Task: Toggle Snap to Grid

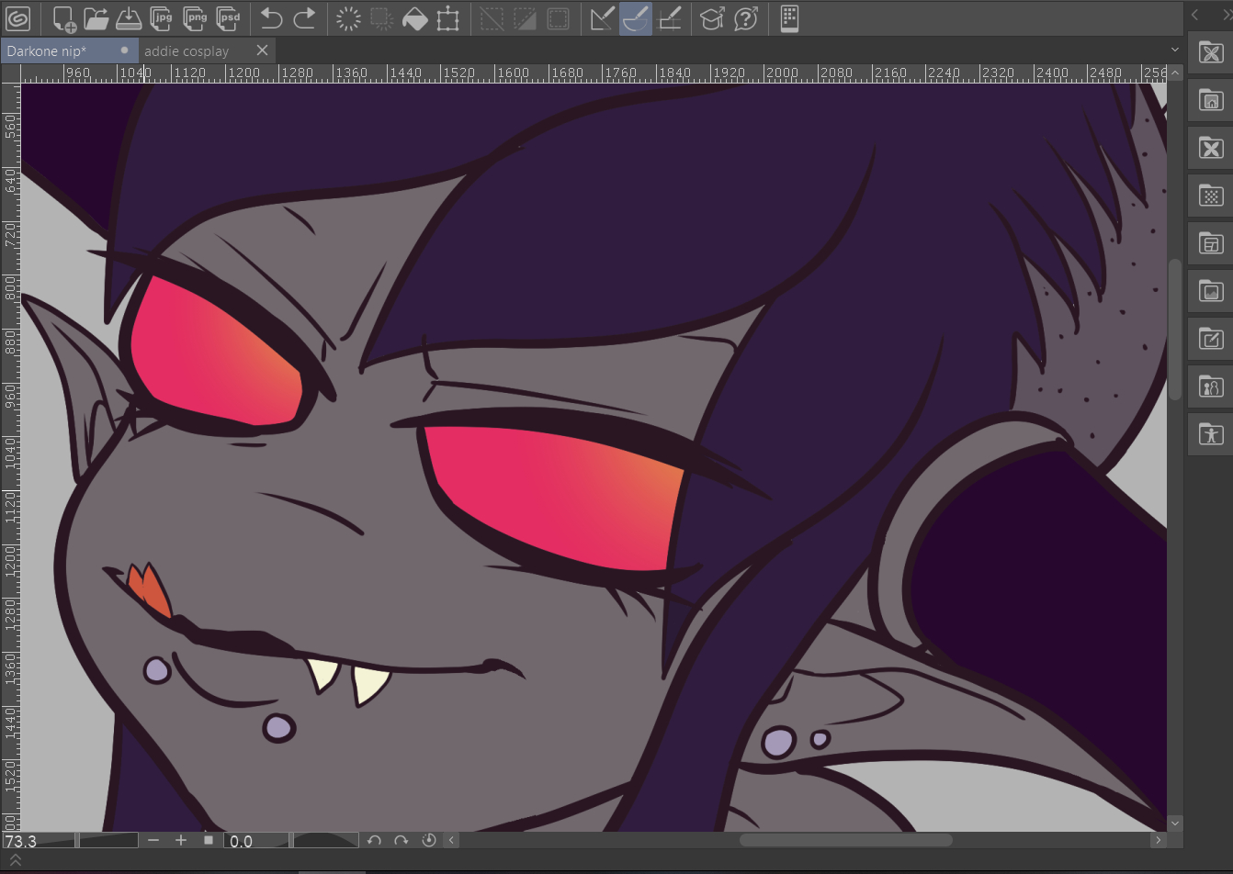Action: 670,18
